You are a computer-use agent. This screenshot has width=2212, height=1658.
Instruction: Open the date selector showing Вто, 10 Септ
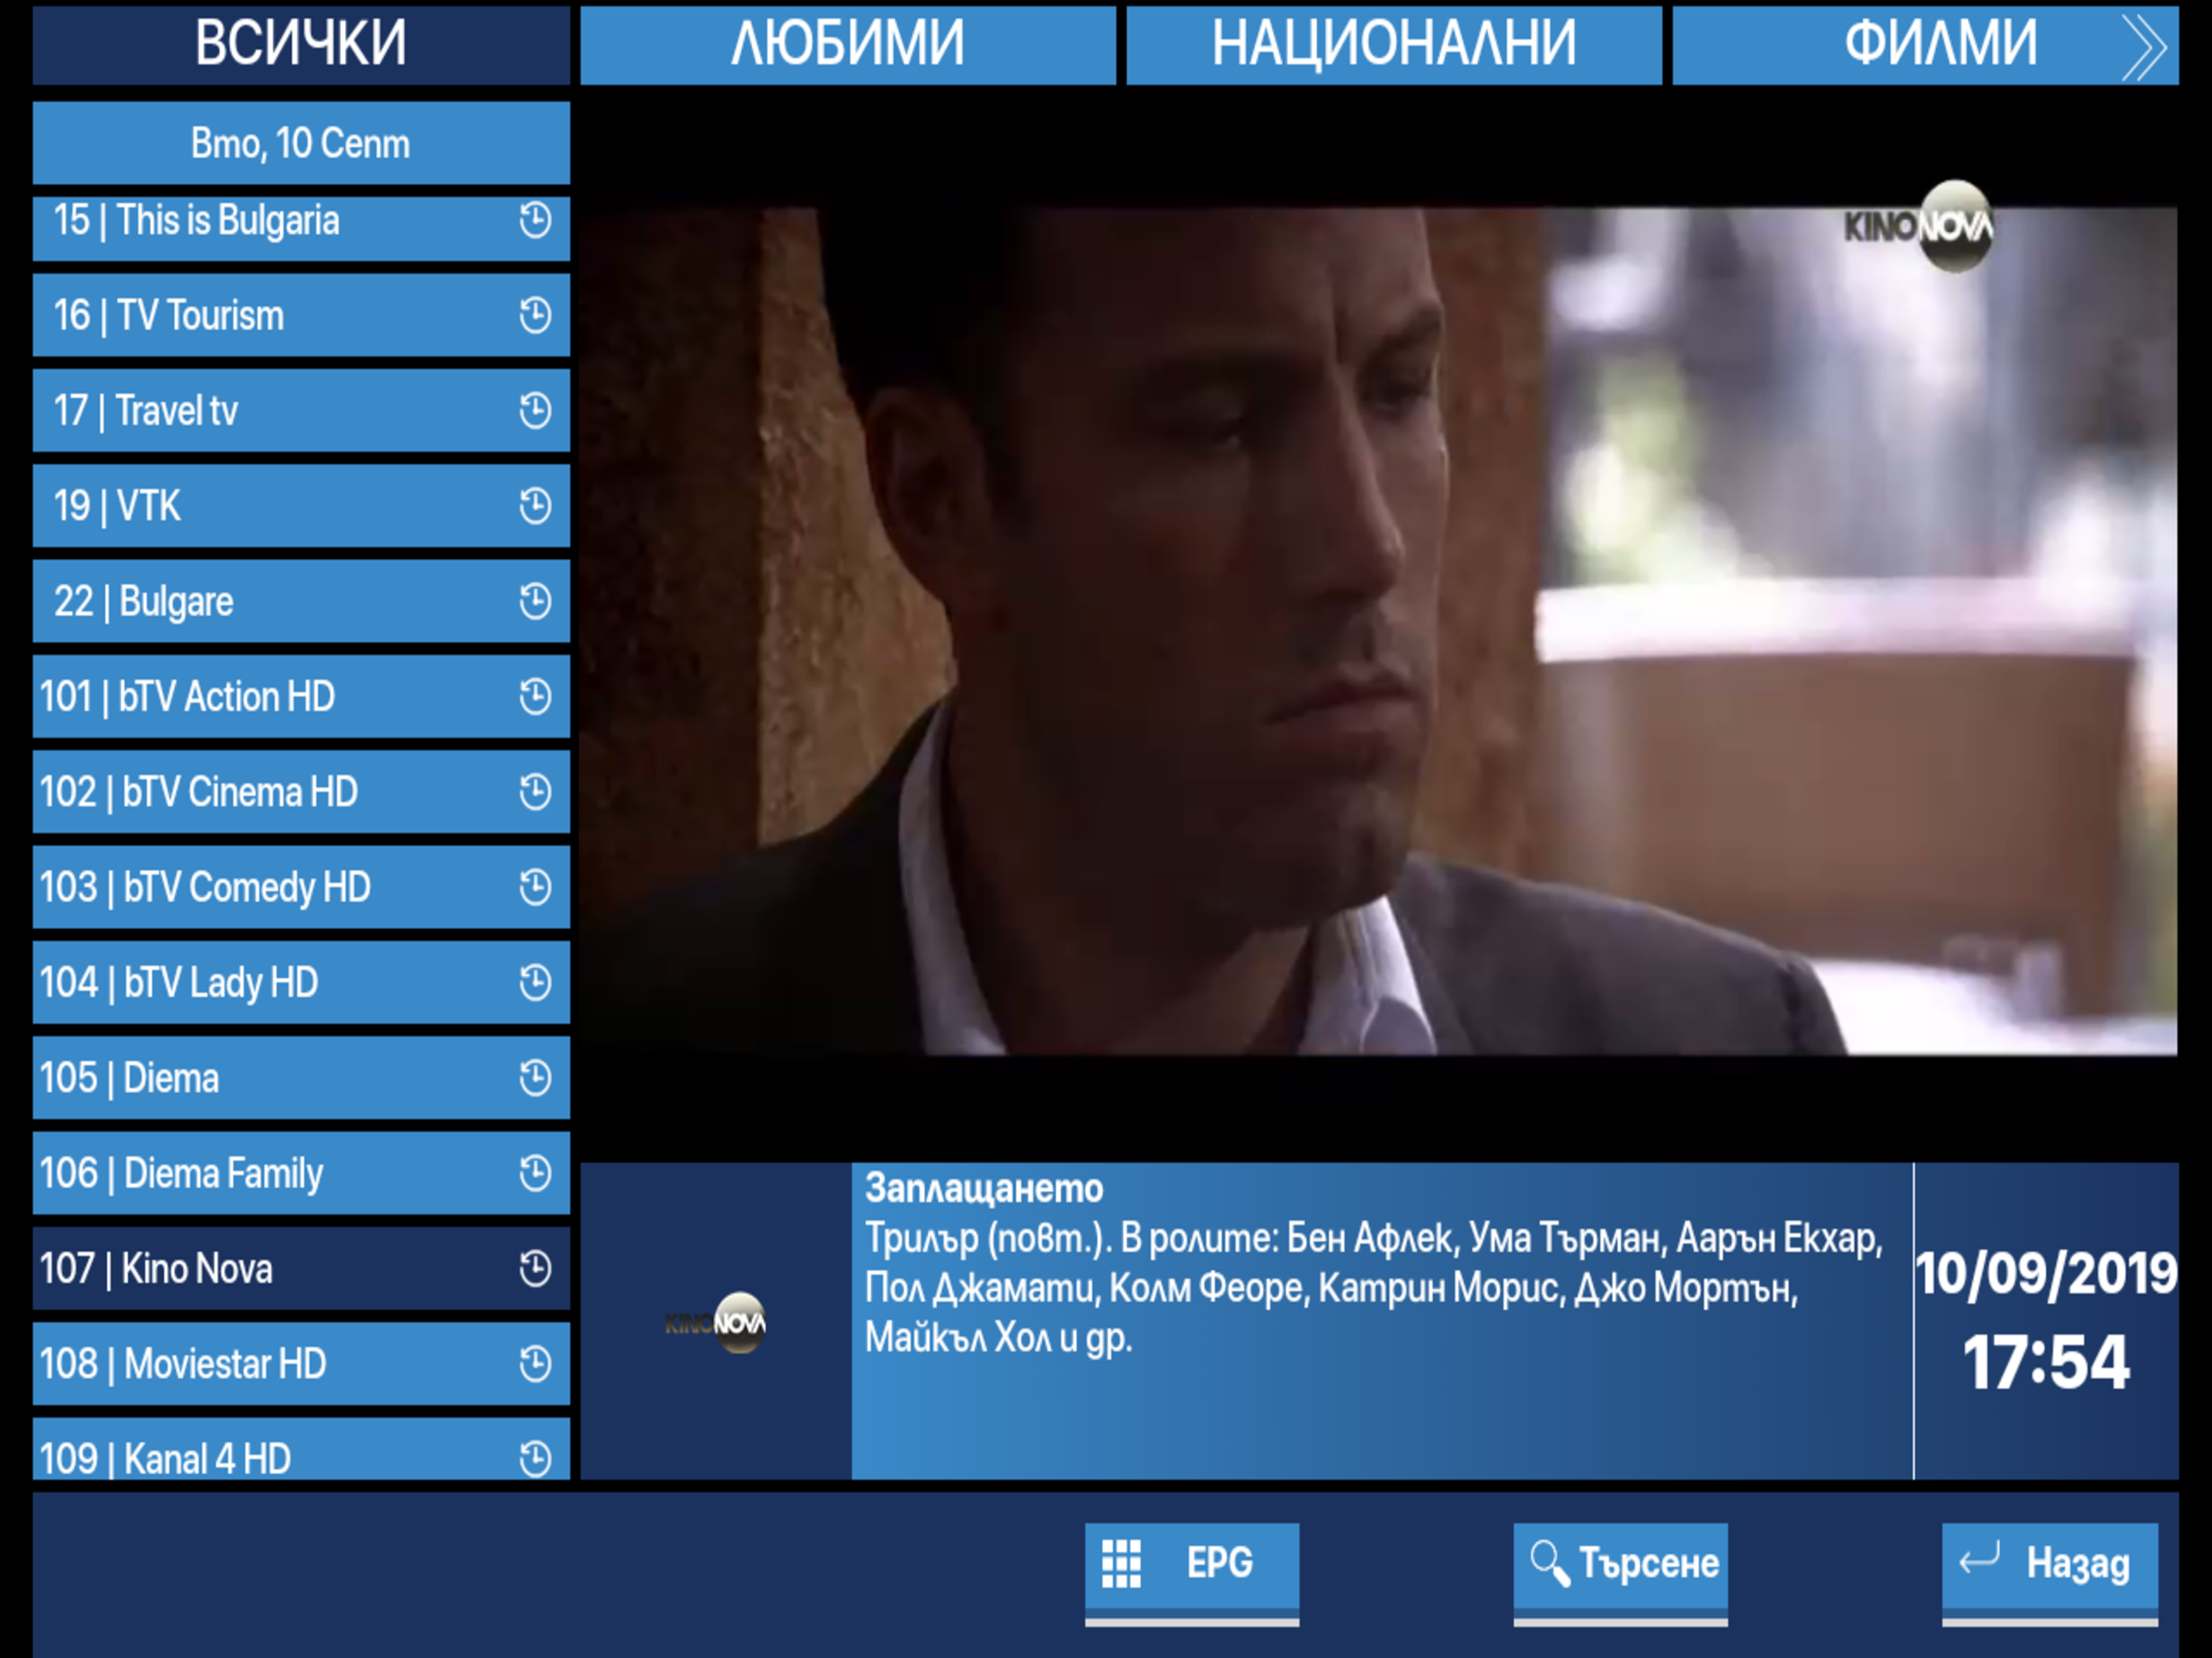[x=301, y=143]
